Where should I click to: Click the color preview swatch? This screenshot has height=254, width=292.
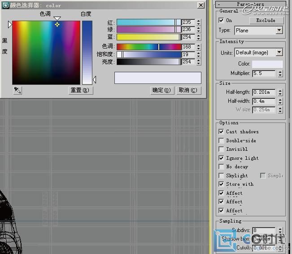(158, 78)
